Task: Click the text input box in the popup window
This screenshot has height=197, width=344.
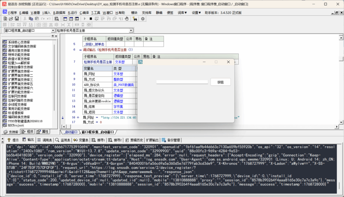Action: 182,82
